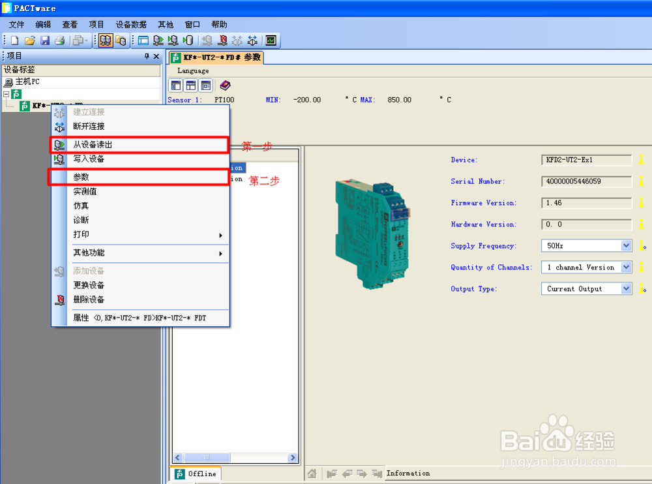Choose 诊断 in the context menu
Image resolution: width=652 pixels, height=484 pixels.
pyautogui.click(x=141, y=220)
